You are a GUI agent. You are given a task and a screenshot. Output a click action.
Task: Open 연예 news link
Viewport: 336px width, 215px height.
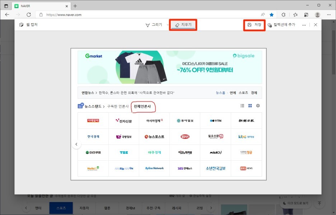pos(233,93)
